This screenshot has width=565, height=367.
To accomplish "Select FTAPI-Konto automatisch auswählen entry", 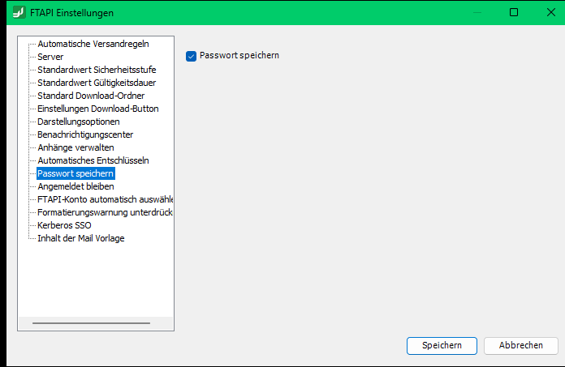I will pos(105,199).
